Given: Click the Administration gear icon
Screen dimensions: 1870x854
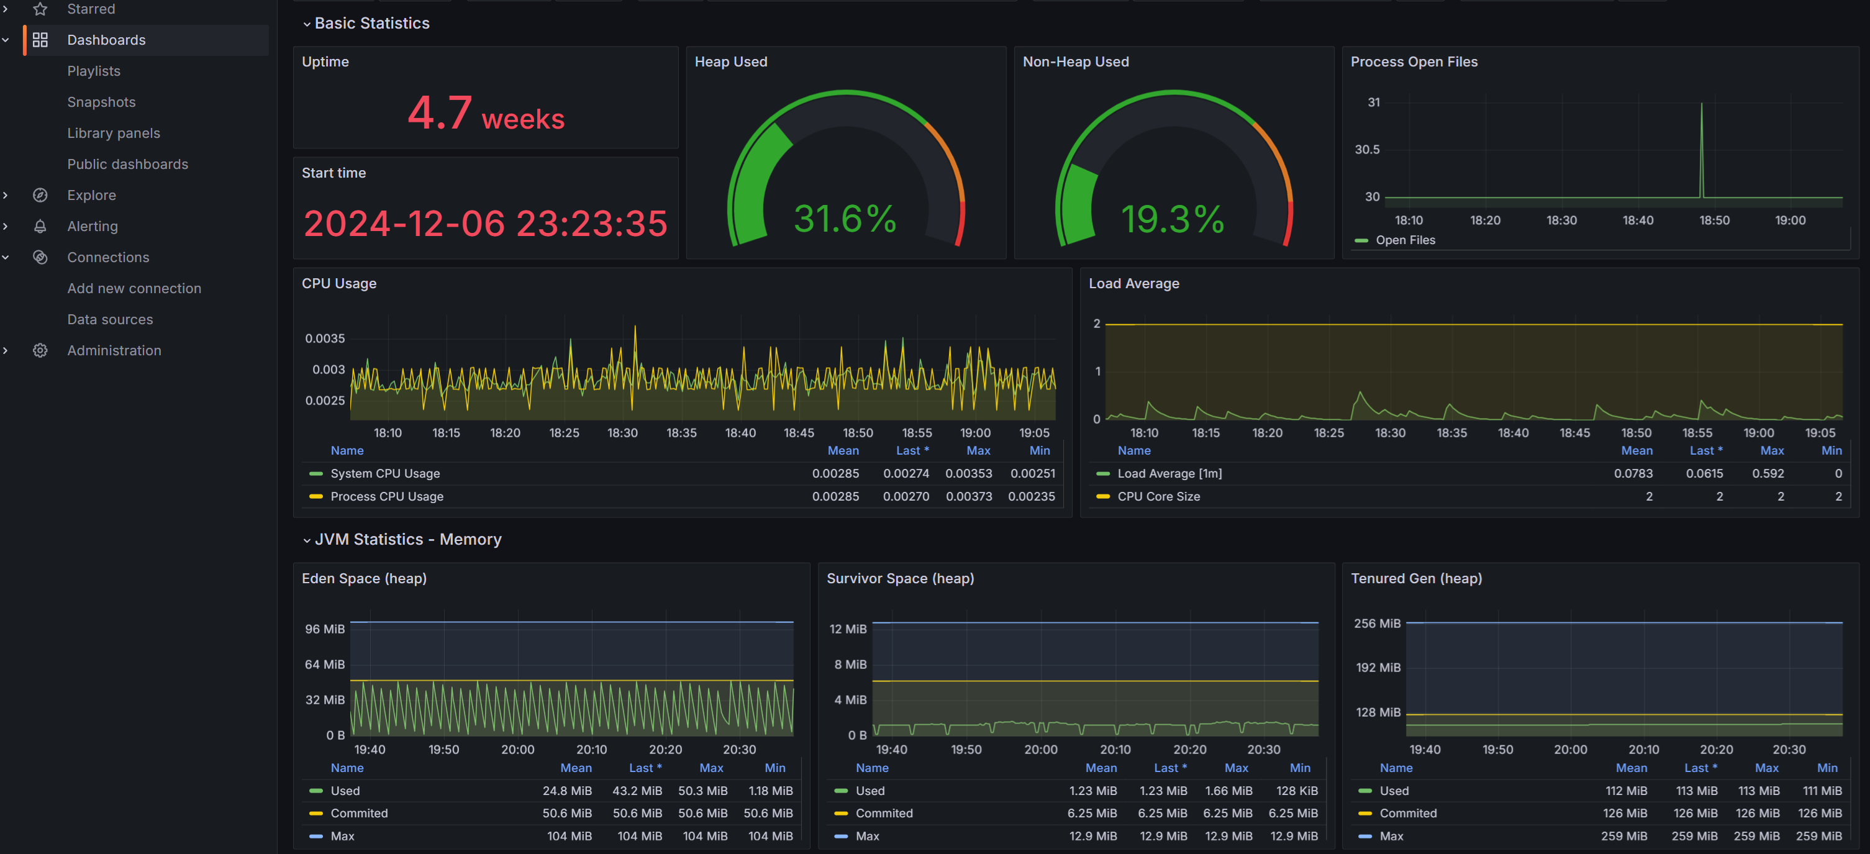Looking at the screenshot, I should (38, 351).
